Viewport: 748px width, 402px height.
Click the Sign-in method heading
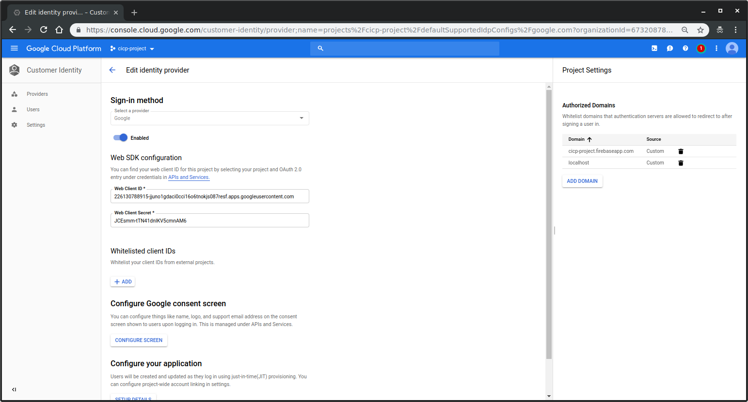coord(137,100)
